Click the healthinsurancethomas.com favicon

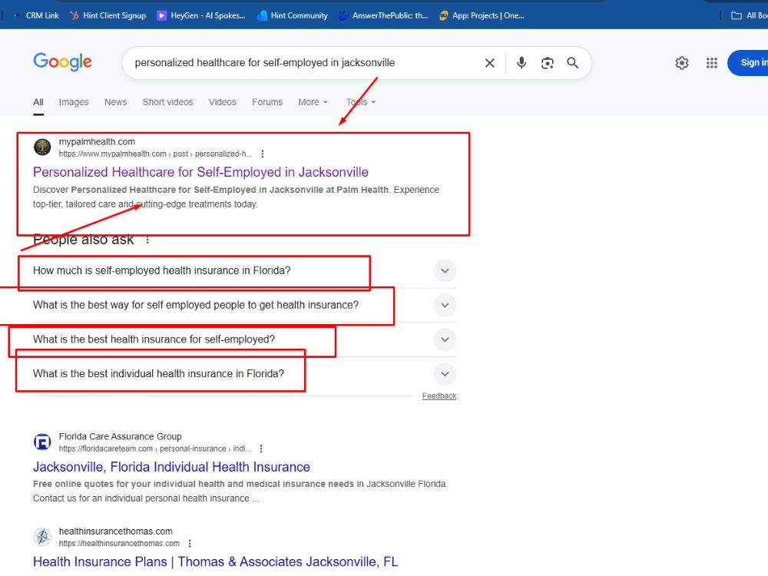pos(42,536)
